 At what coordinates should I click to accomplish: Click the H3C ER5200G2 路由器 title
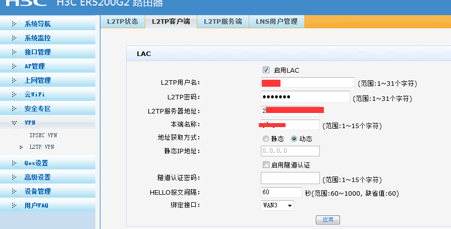click(110, 3)
